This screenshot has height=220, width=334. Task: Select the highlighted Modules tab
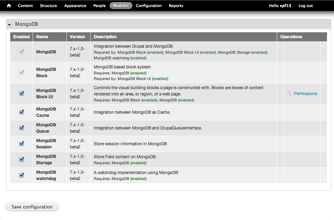coord(120,6)
